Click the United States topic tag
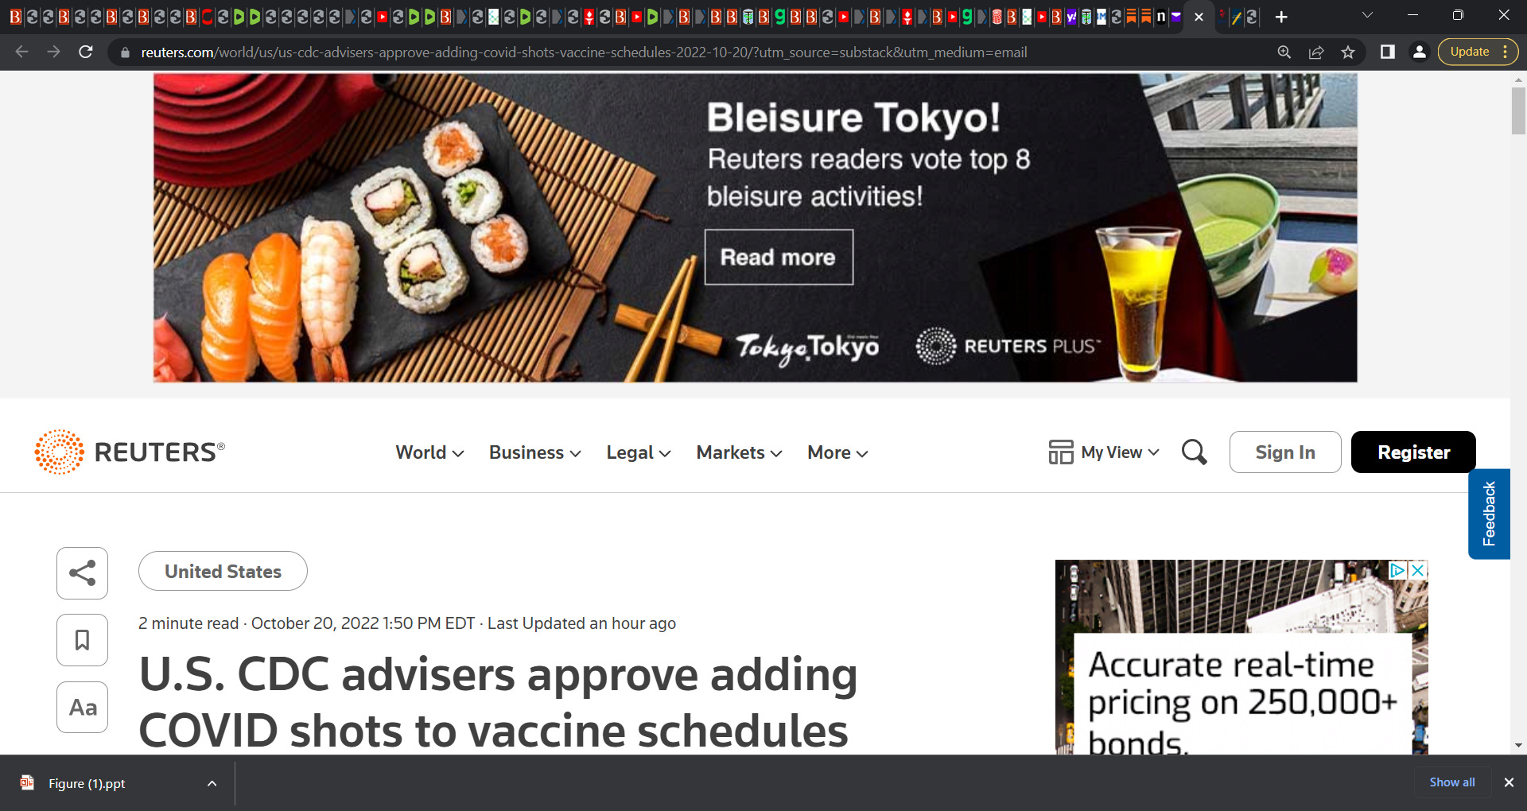1527x811 pixels. (x=223, y=571)
